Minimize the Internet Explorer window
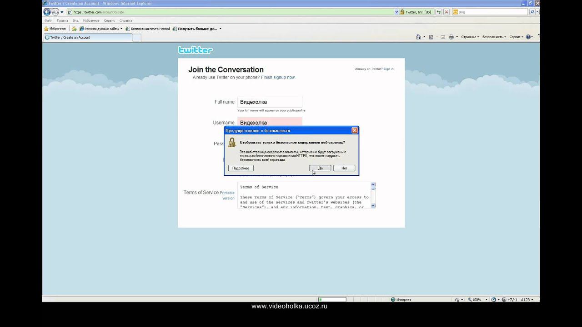 [x=524, y=3]
